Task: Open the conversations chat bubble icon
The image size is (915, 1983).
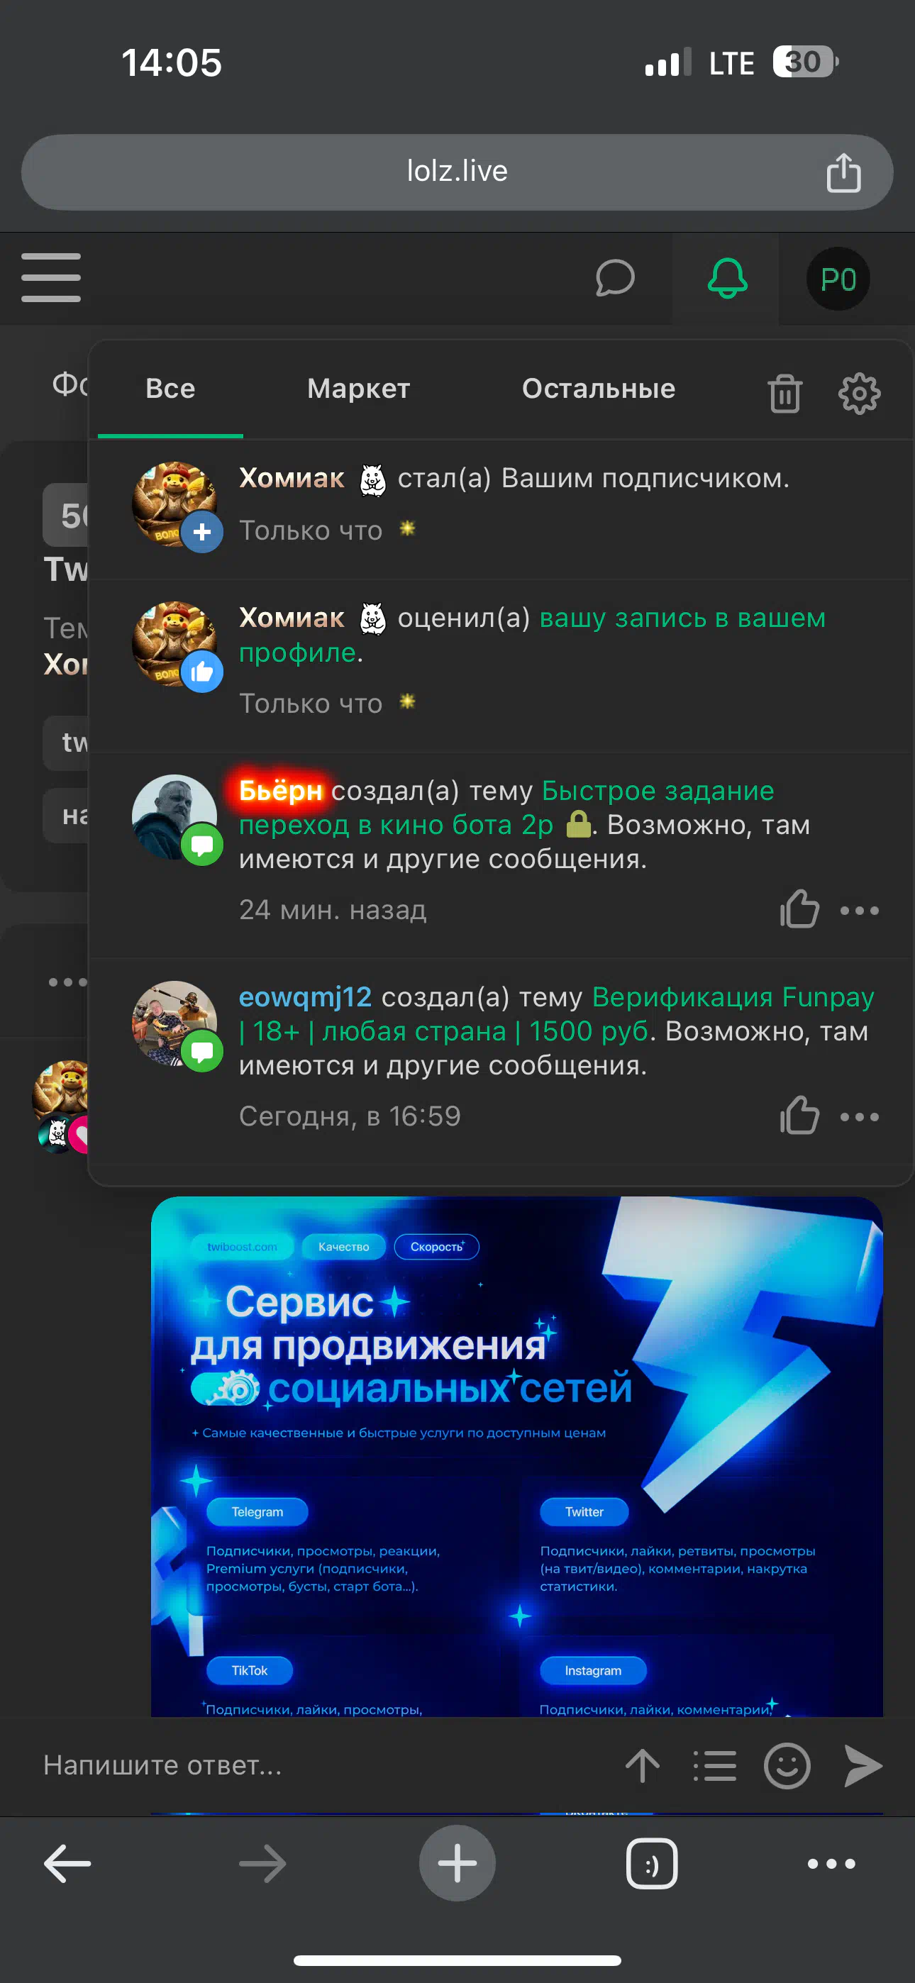Action: point(615,278)
